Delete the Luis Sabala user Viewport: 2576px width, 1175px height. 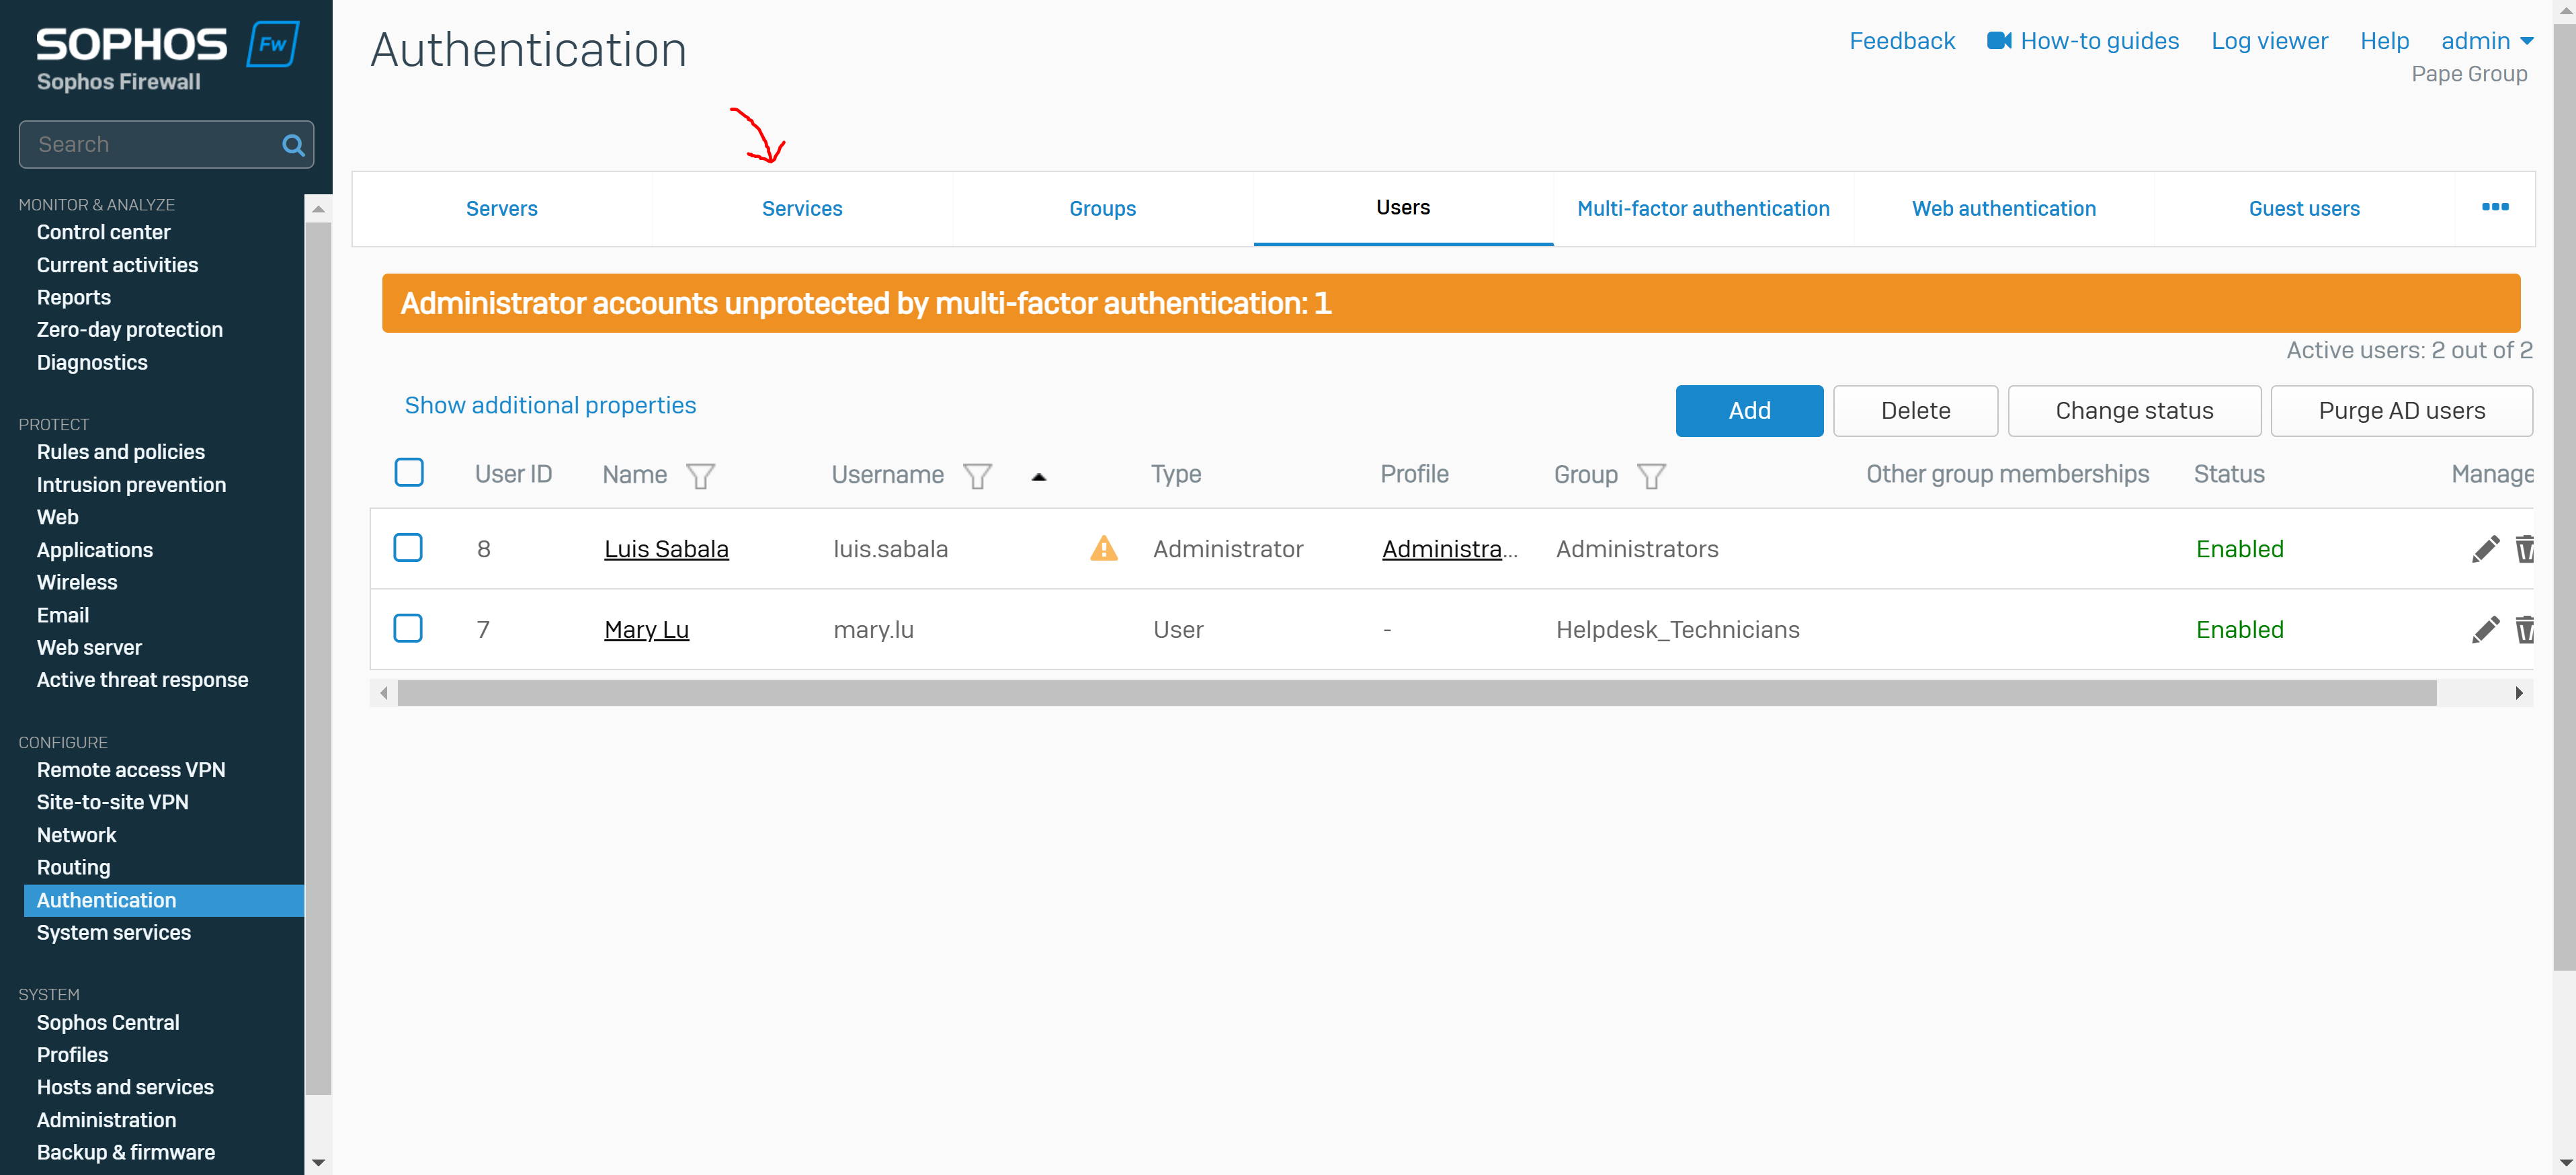tap(2524, 549)
